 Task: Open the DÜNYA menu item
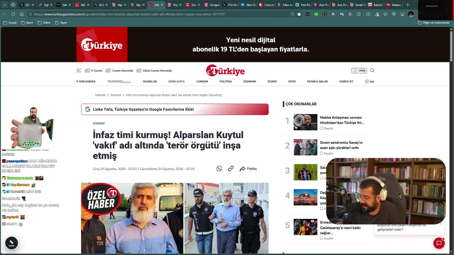click(272, 81)
